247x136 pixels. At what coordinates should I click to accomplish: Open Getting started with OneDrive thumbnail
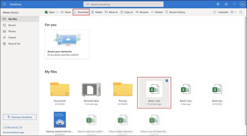point(60,120)
